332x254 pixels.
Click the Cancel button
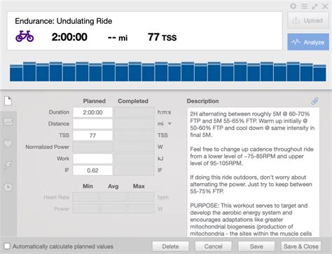tap(214, 246)
